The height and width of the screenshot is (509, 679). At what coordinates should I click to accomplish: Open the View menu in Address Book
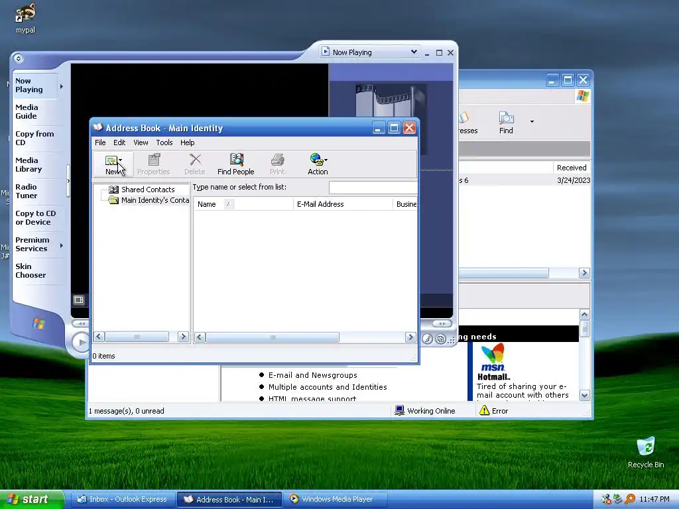point(141,142)
